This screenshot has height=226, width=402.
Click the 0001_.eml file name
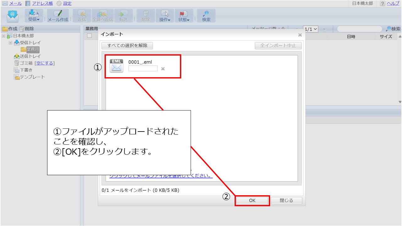pos(140,62)
